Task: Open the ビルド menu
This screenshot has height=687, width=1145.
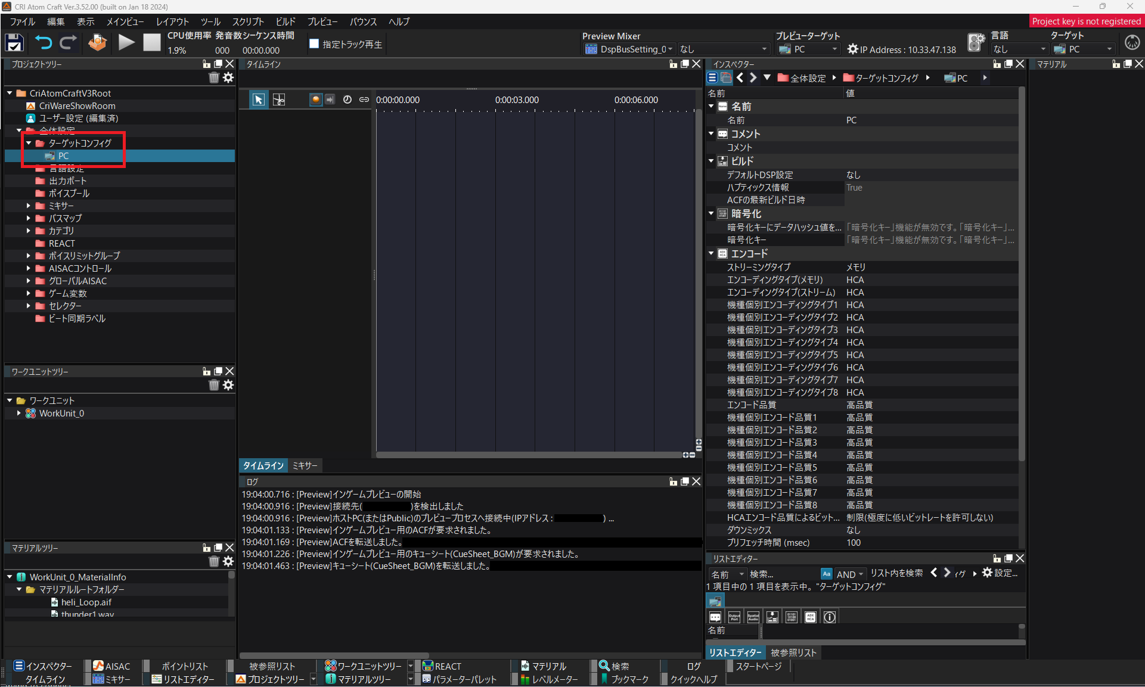Action: pyautogui.click(x=286, y=21)
